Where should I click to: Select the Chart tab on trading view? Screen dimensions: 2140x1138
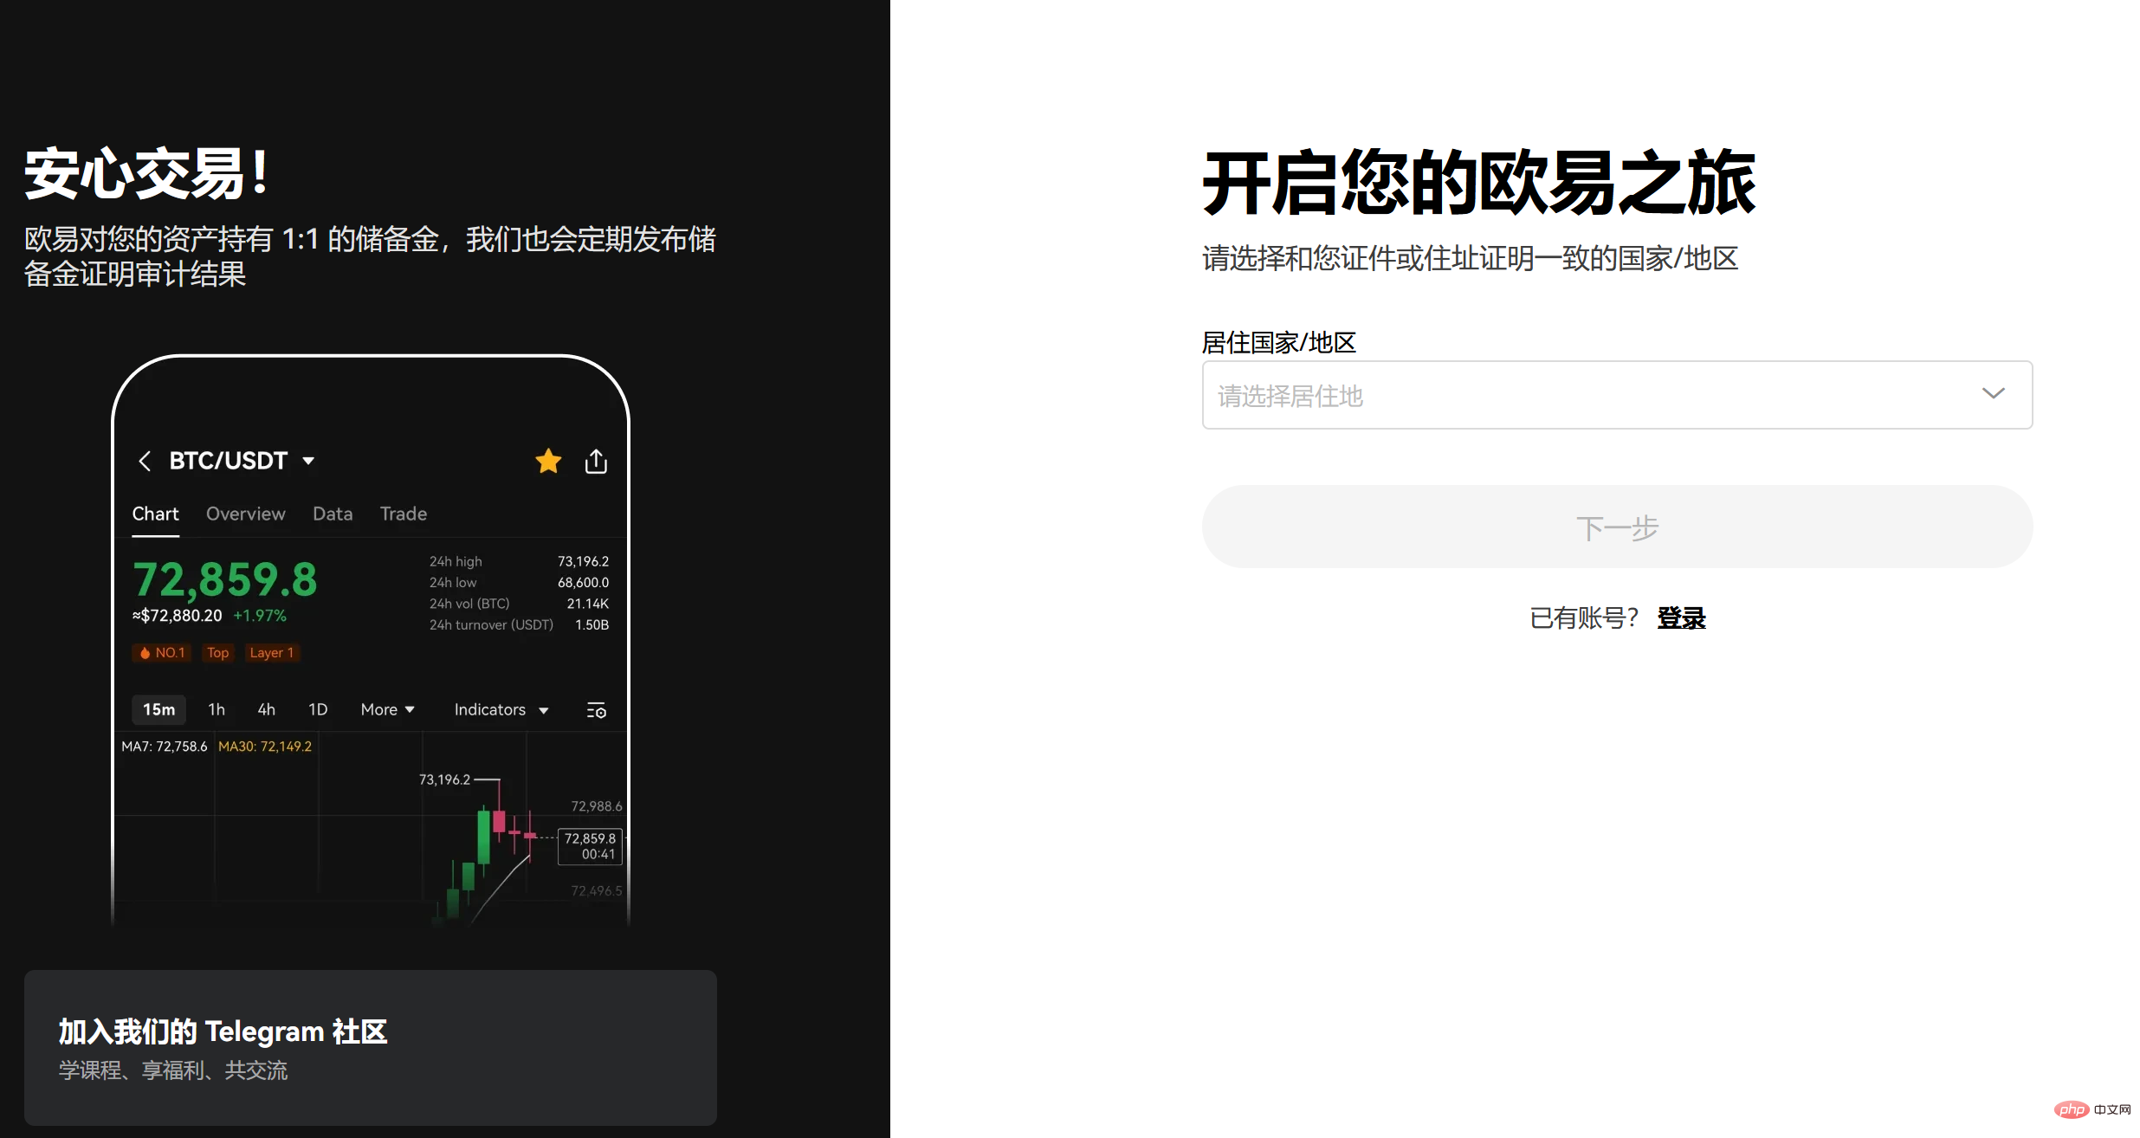click(154, 513)
